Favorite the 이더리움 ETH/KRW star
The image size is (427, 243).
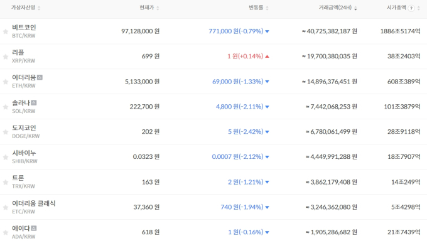[6, 82]
